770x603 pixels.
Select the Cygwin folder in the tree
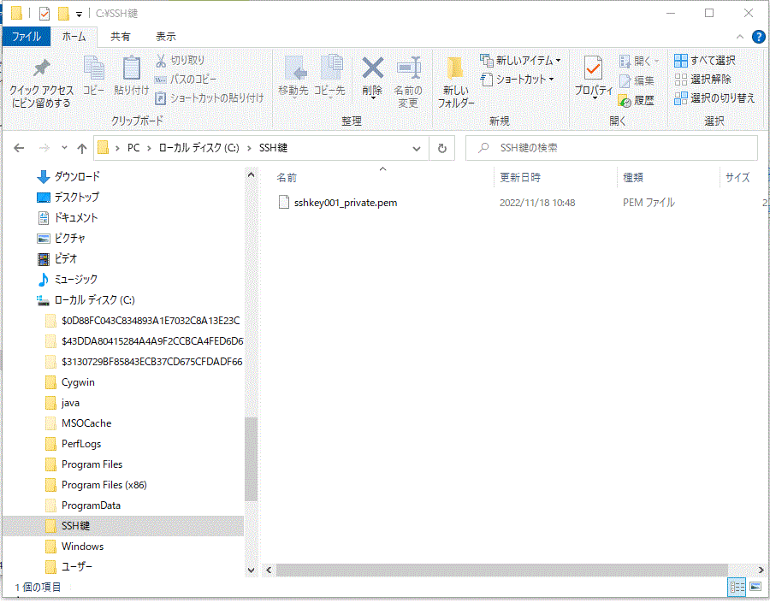coord(78,382)
